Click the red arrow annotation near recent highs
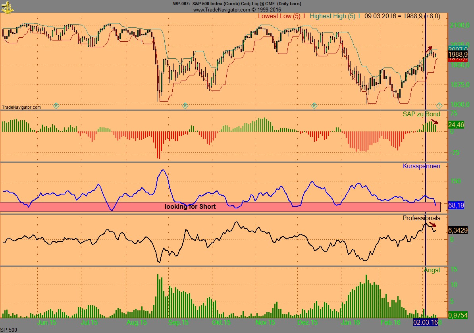Viewport: 474px width, 333px height. point(430,49)
